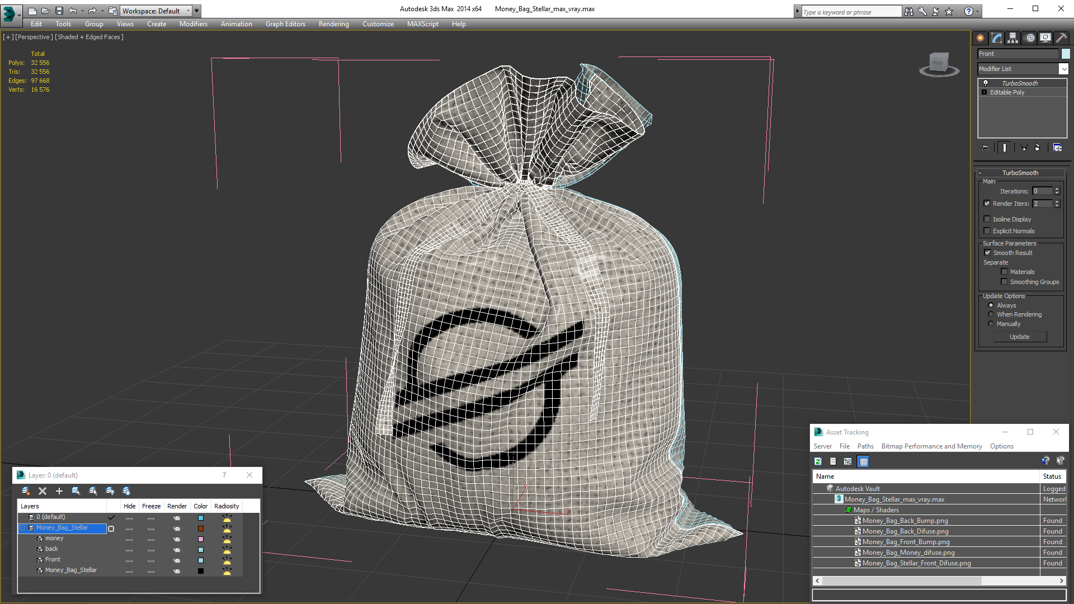Click Create New Layer icon in Layer dialog
Image resolution: width=1074 pixels, height=604 pixels.
coord(26,491)
